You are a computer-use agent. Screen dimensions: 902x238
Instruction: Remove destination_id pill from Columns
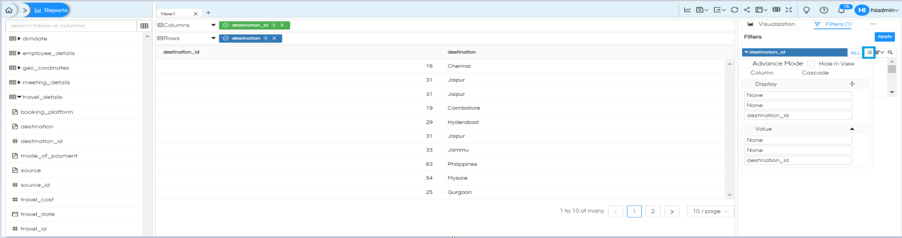coord(282,25)
